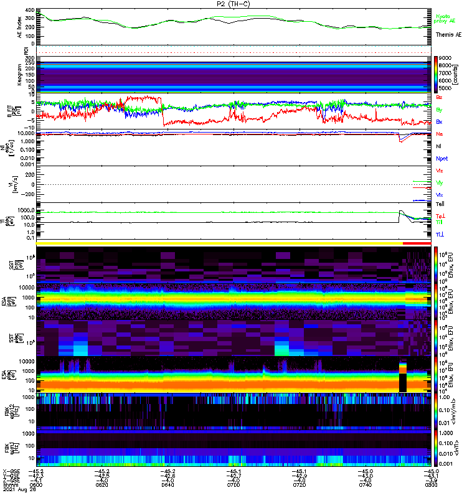Click the color bar beside the SST electron spectrogram
The height and width of the screenshot is (498, 467).
click(436, 338)
